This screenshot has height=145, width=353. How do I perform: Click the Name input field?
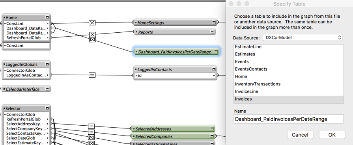[289, 119]
